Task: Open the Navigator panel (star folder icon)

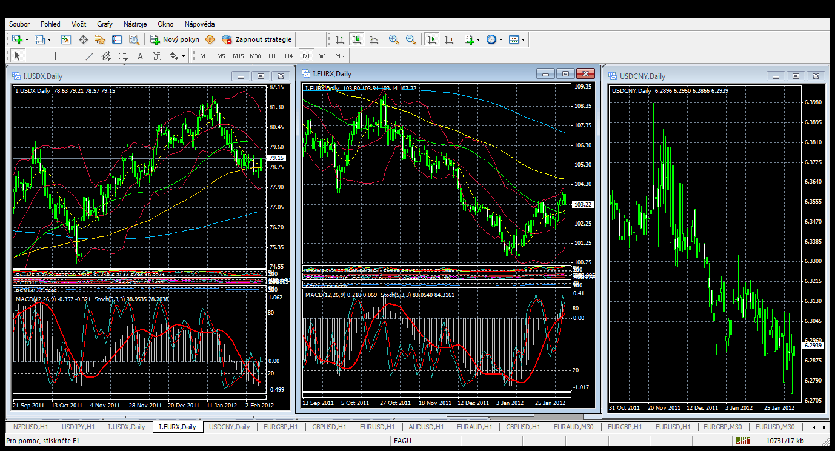Action: [x=100, y=39]
